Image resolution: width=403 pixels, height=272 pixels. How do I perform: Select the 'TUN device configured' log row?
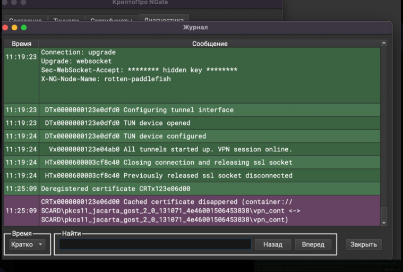tap(192, 136)
